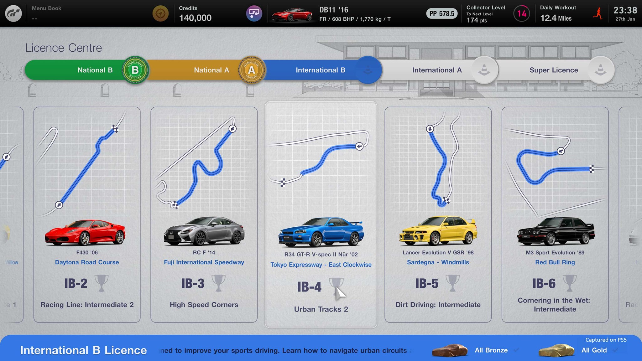Toggle the National B licence certificate
This screenshot has height=361, width=642.
click(135, 70)
